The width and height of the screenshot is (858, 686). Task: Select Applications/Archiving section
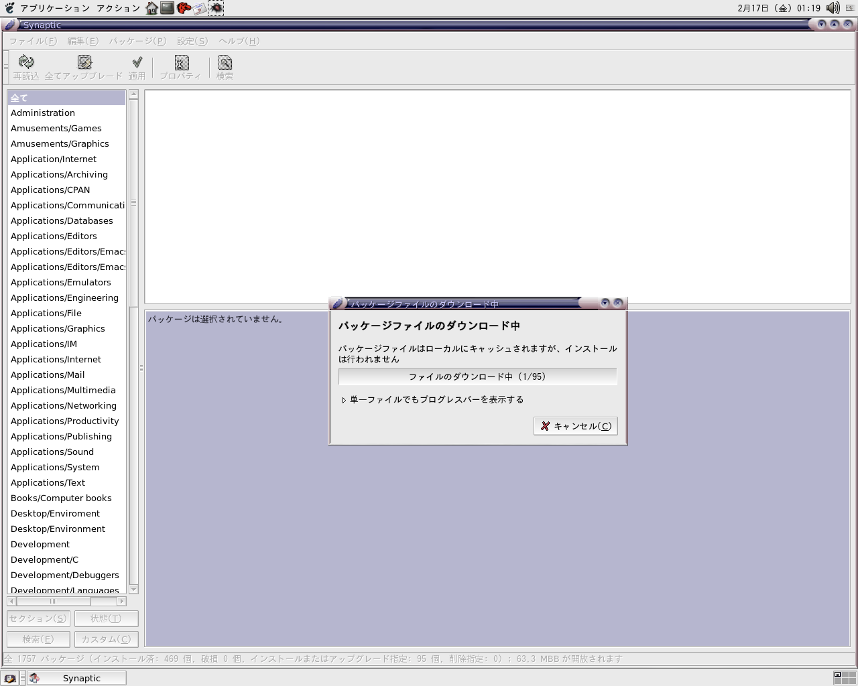(x=66, y=175)
